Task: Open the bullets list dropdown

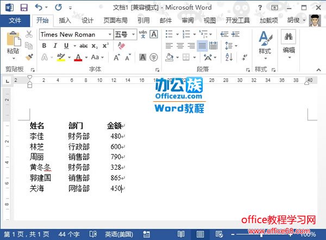Action: coord(177,34)
